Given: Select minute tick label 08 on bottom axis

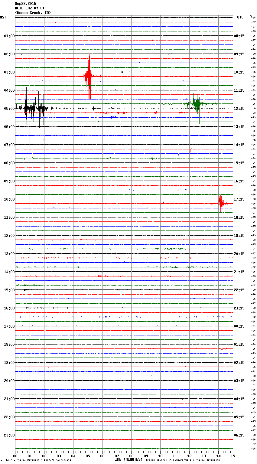Looking at the screenshot, I should pos(131,456).
